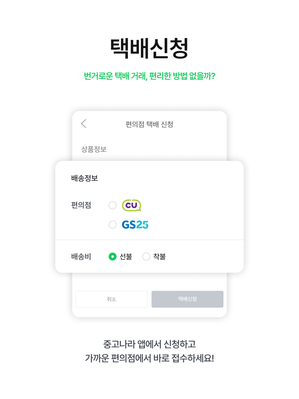Click the green subtitle about 번거로운 택배 거래
This screenshot has height=399, width=299.
[149, 76]
